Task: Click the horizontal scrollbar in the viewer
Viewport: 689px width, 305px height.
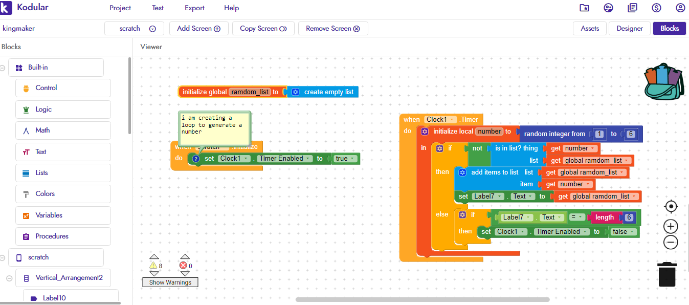Action: [422, 299]
